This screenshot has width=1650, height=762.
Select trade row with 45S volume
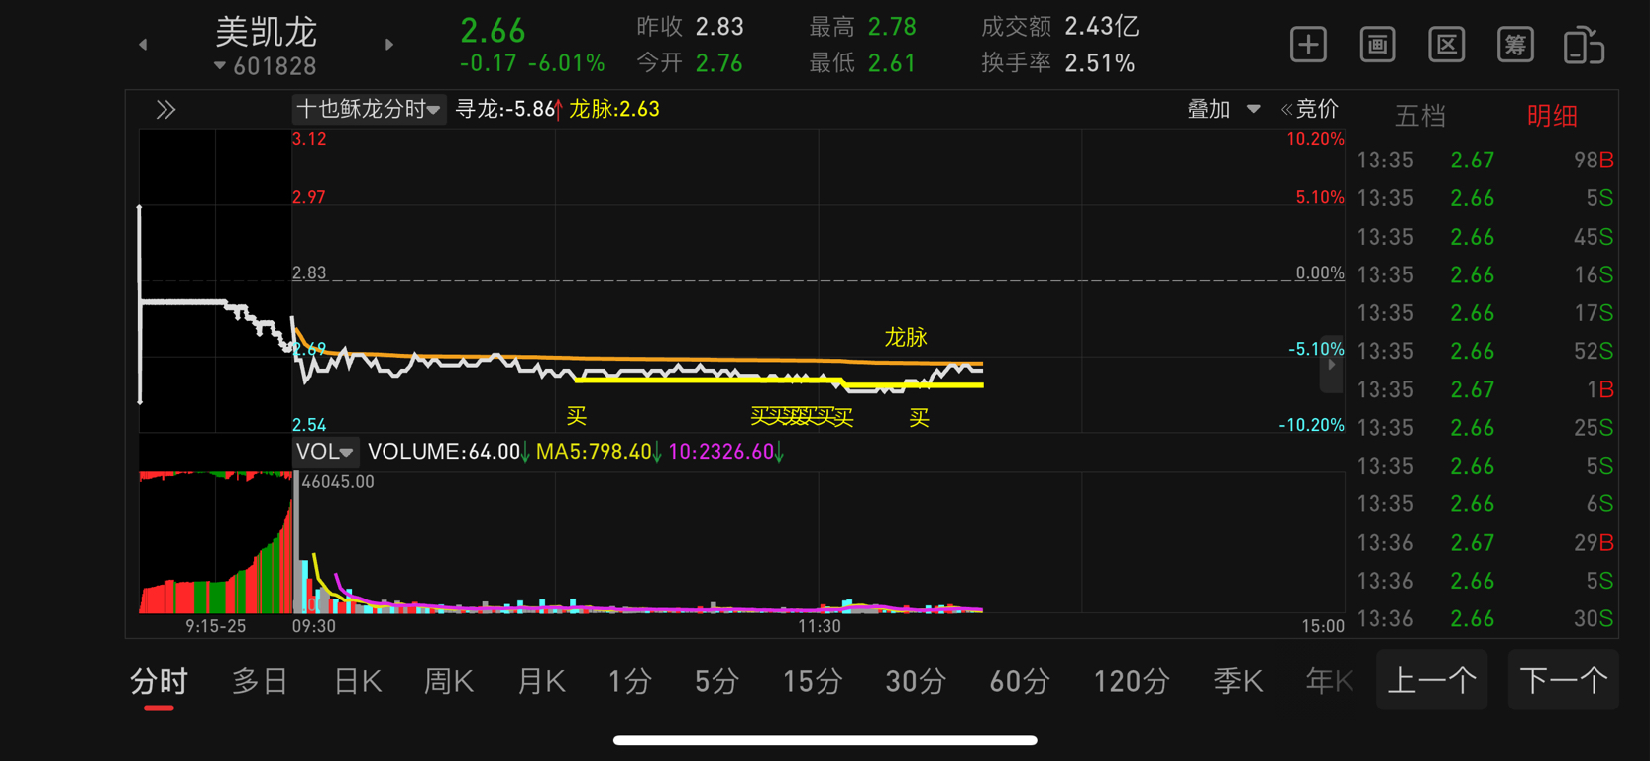click(x=1485, y=237)
